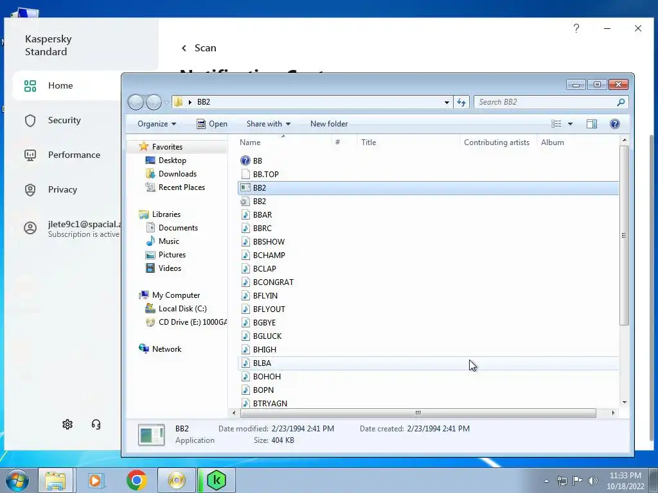658x493 pixels.
Task: Launch Google Chrome from taskbar
Action: click(136, 480)
